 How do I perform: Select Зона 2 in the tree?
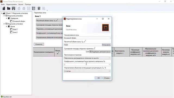click(15, 32)
